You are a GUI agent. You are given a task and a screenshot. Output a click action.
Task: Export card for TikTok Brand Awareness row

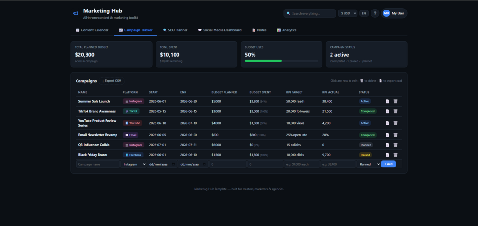tap(388, 111)
